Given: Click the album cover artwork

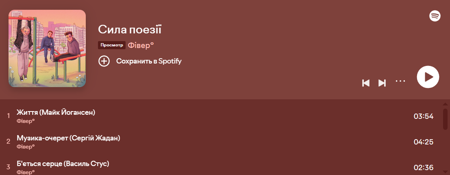Looking at the screenshot, I should [x=47, y=48].
